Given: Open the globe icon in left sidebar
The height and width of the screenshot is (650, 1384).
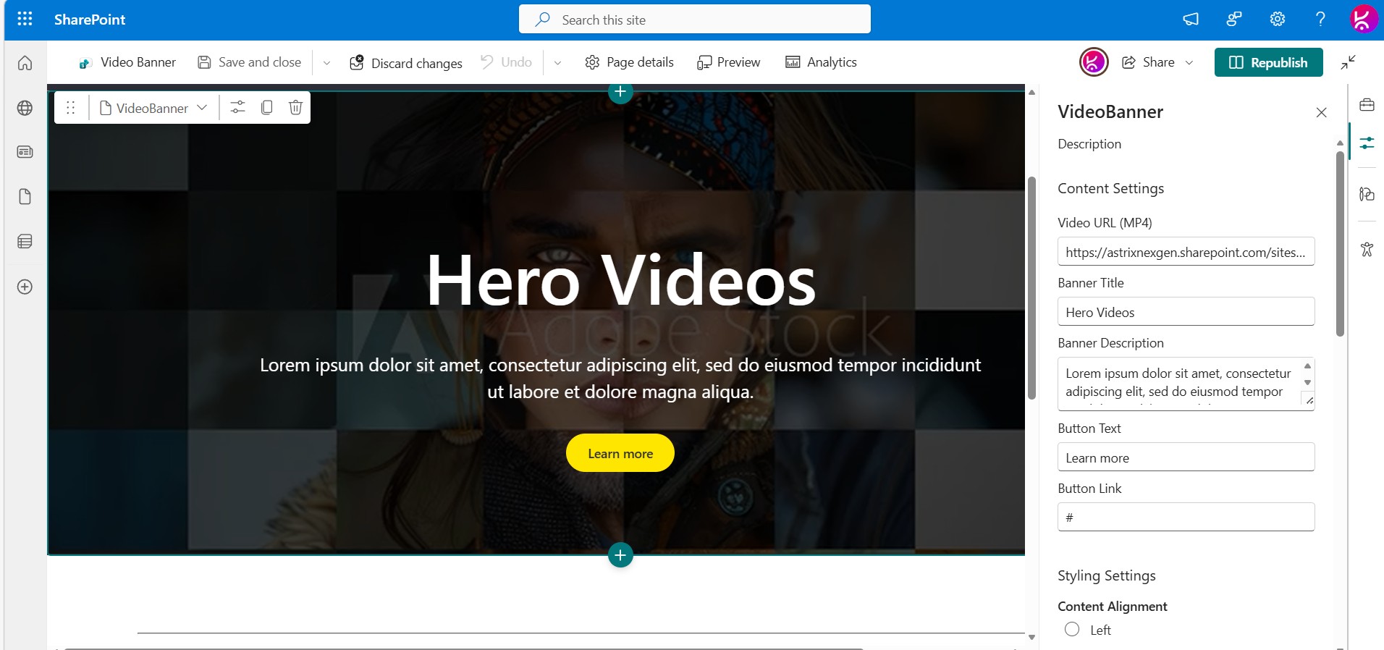Looking at the screenshot, I should 25,109.
